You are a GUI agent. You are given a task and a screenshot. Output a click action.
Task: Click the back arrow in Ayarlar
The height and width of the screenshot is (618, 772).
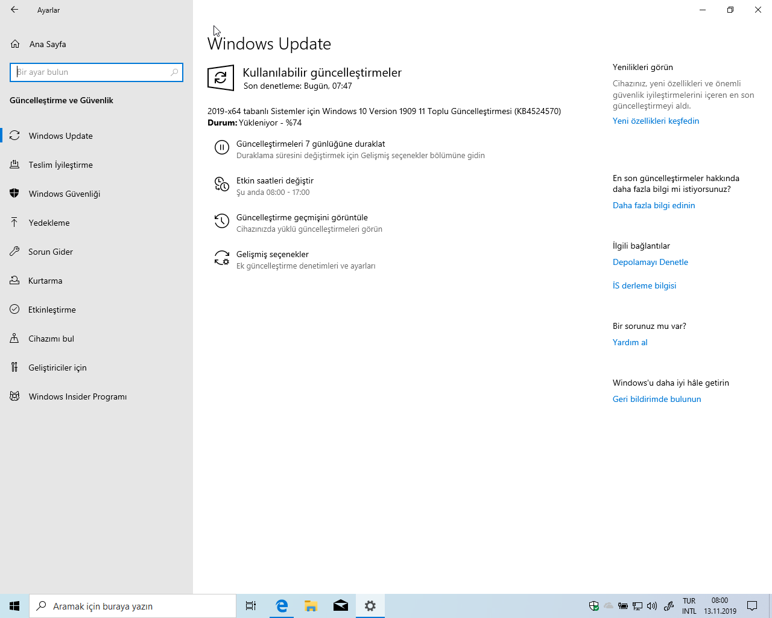(14, 10)
